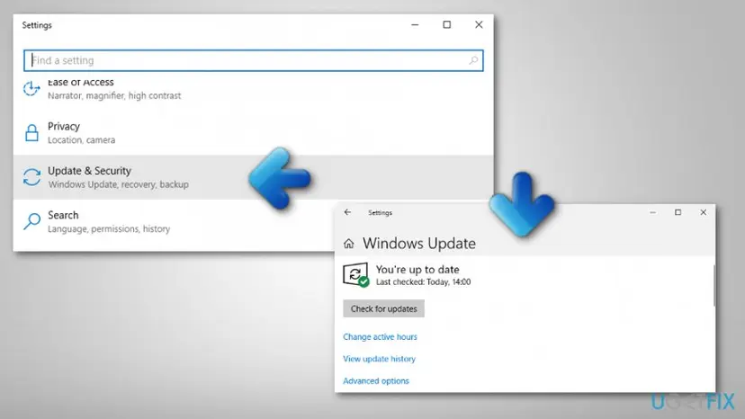Maximize the main Settings window

click(x=447, y=24)
